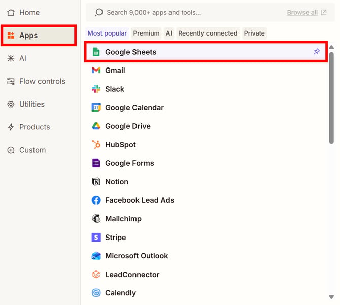340x305 pixels.
Task: Click the external-link icon beside Browse all
Action: pyautogui.click(x=324, y=12)
